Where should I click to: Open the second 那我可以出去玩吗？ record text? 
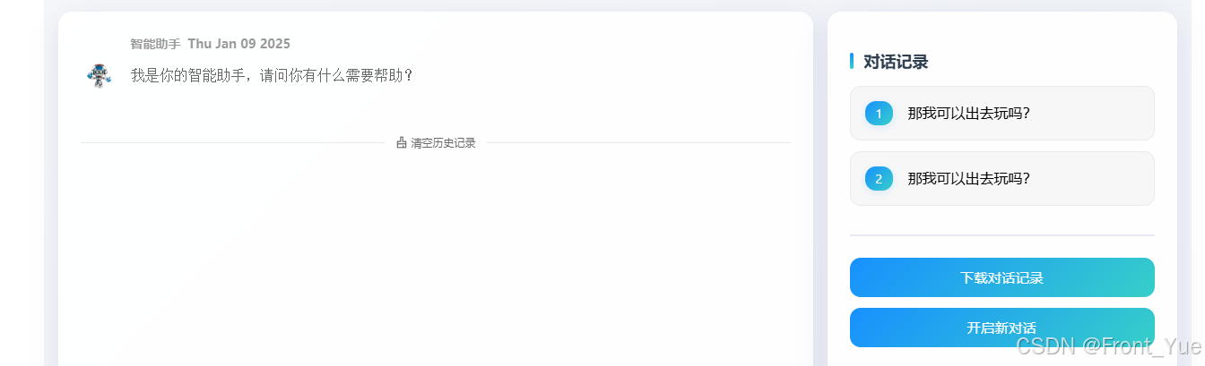(x=968, y=179)
